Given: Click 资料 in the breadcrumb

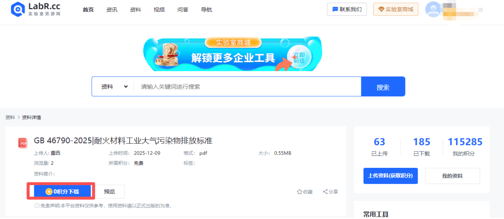Looking at the screenshot, I should coord(10,118).
